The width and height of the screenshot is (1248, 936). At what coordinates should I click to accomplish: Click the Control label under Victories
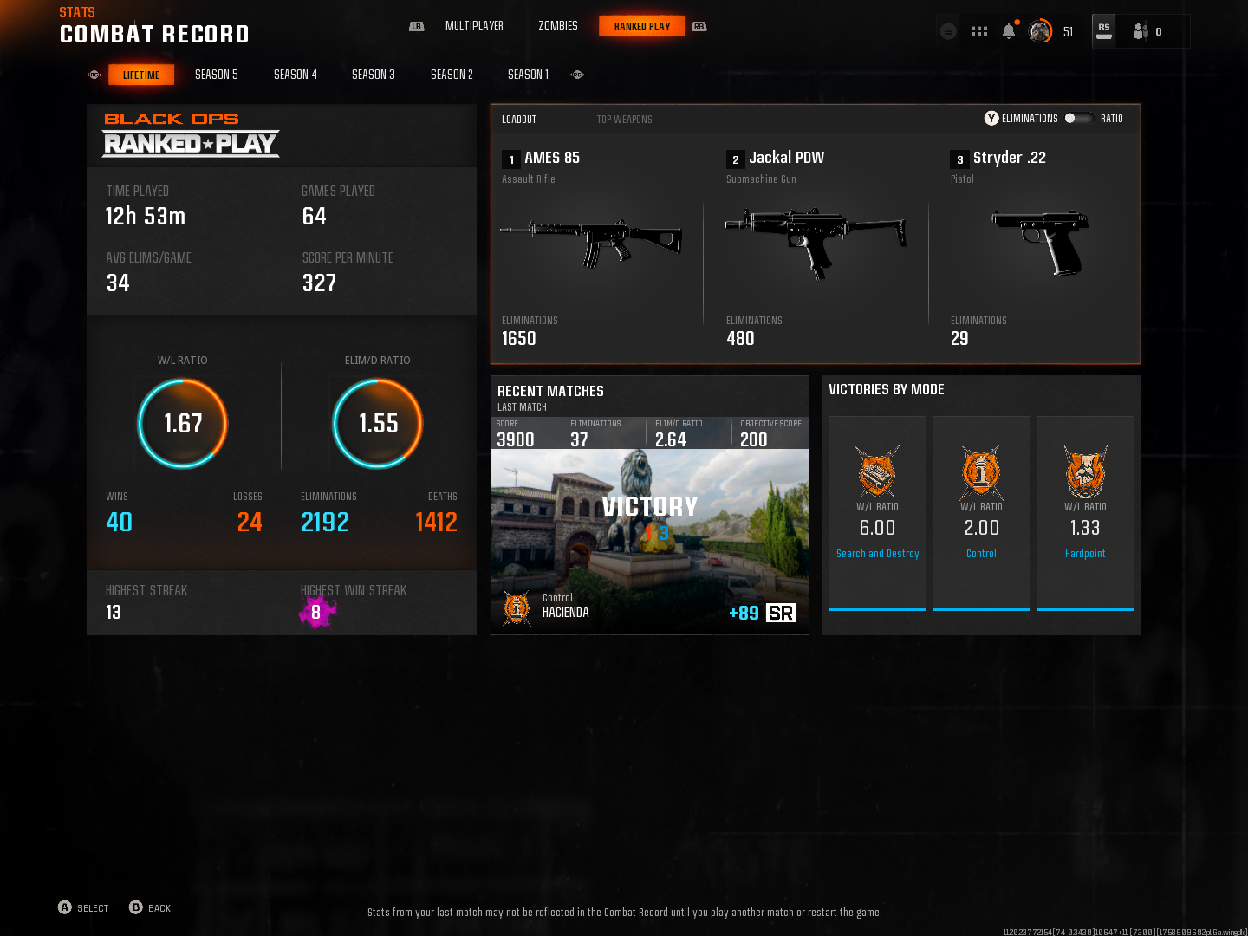click(981, 554)
